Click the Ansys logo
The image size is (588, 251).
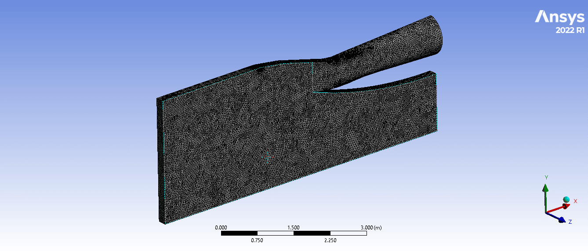coord(559,17)
